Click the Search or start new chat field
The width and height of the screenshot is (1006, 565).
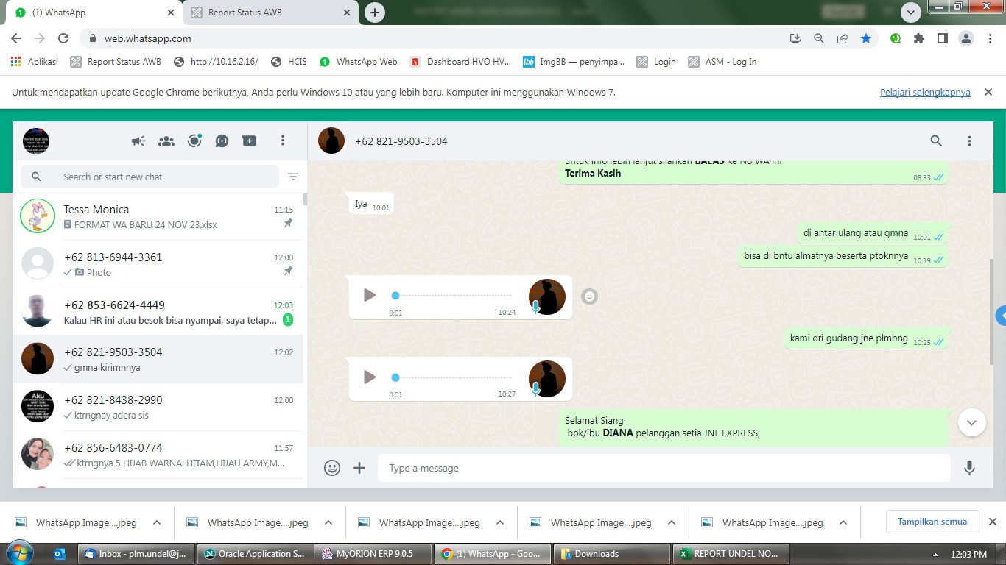pyautogui.click(x=150, y=177)
